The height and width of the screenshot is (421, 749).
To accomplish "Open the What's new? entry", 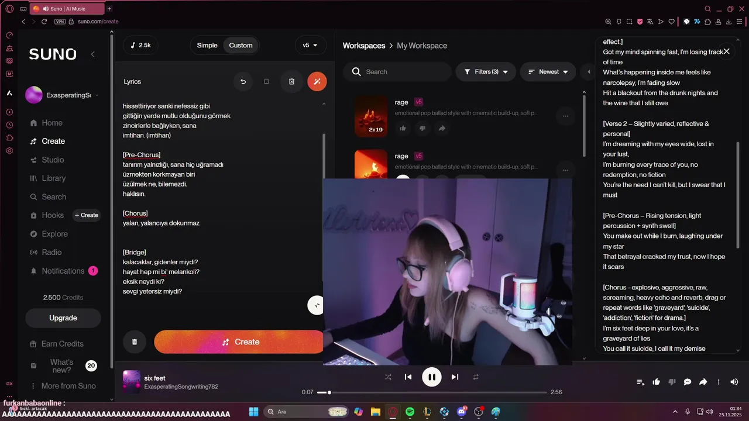I will click(x=61, y=366).
